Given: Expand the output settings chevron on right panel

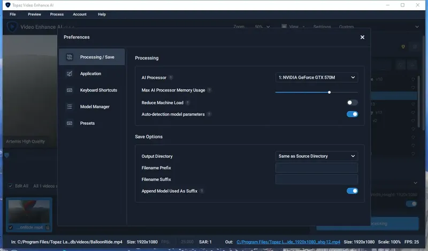Looking at the screenshot, I should click(x=415, y=182).
